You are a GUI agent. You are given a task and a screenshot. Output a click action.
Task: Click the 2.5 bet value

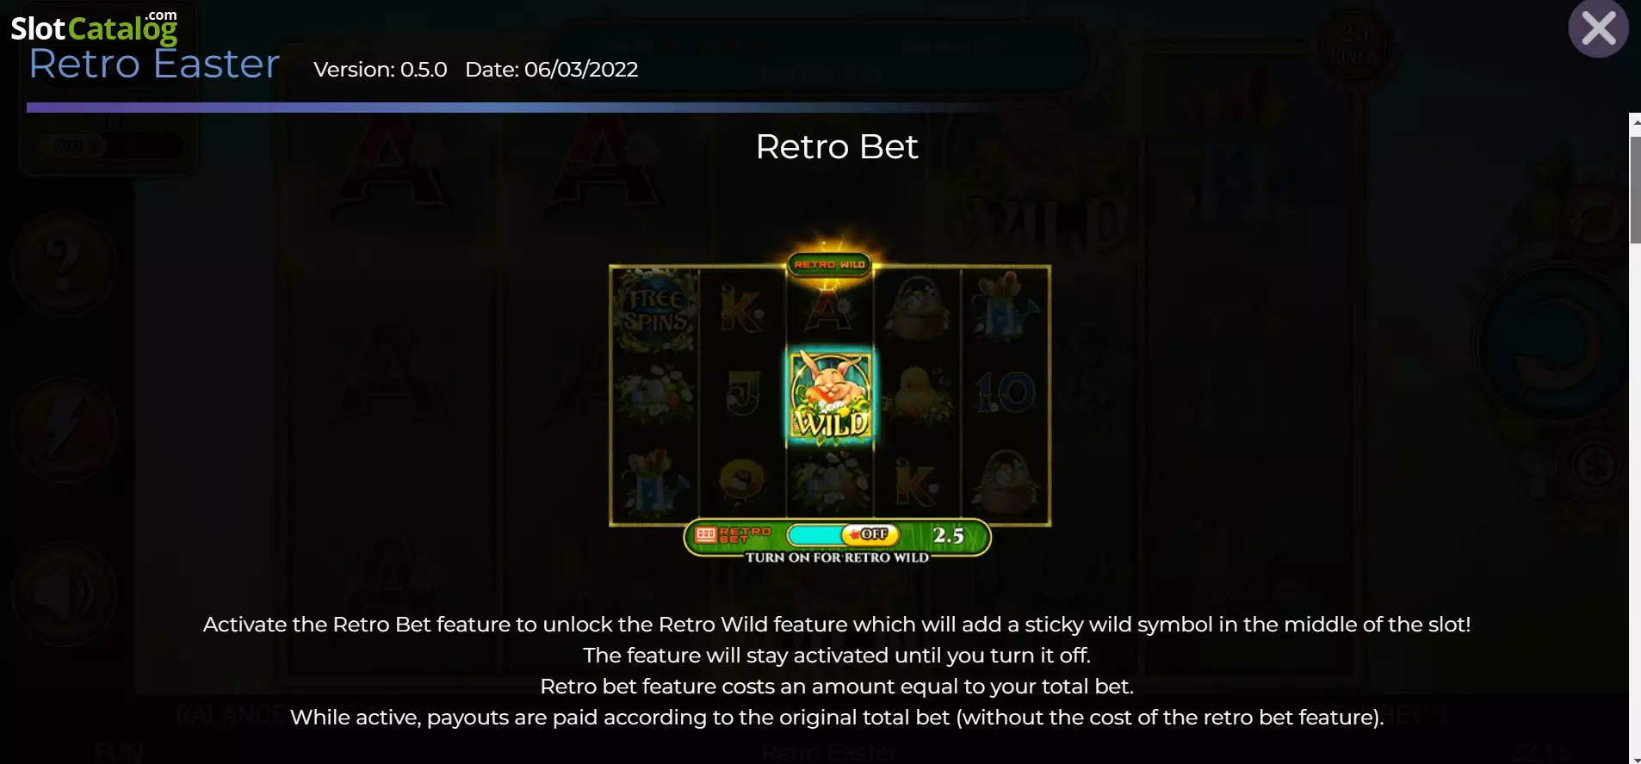pos(948,535)
